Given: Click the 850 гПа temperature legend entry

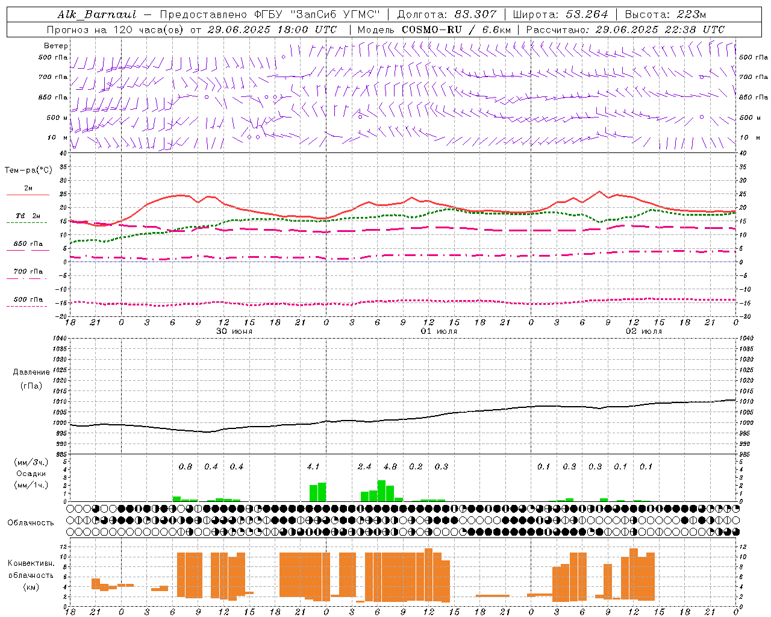Looking at the screenshot, I should [x=28, y=244].
